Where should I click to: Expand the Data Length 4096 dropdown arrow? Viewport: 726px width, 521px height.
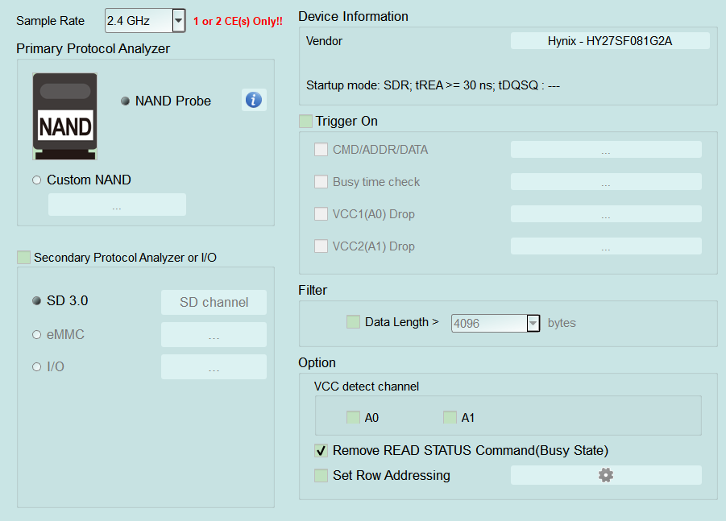pos(533,323)
